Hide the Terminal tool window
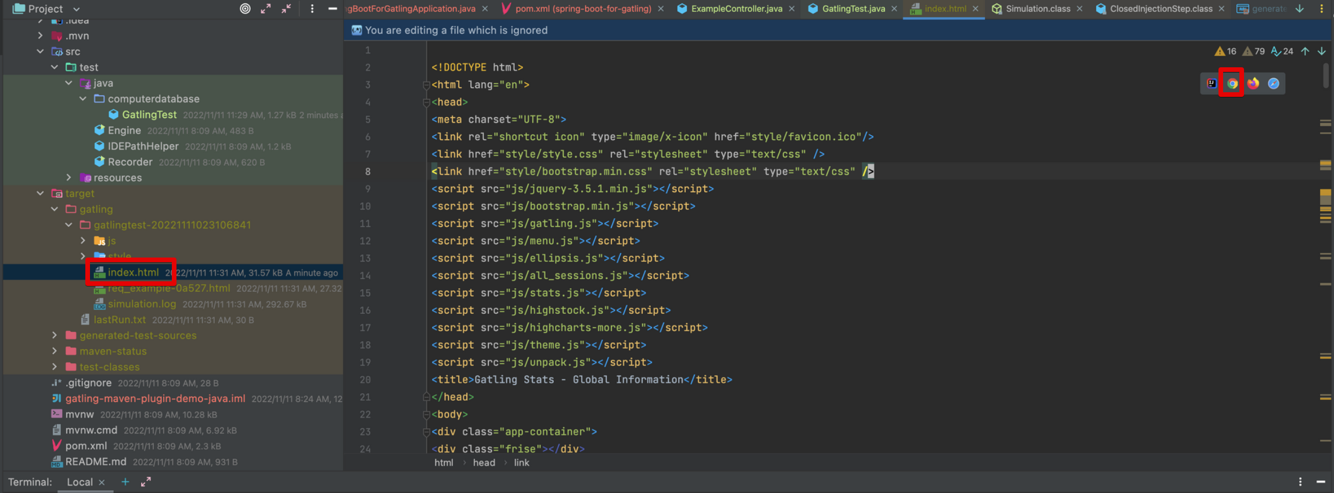This screenshot has height=493, width=1334. pos(1321,482)
